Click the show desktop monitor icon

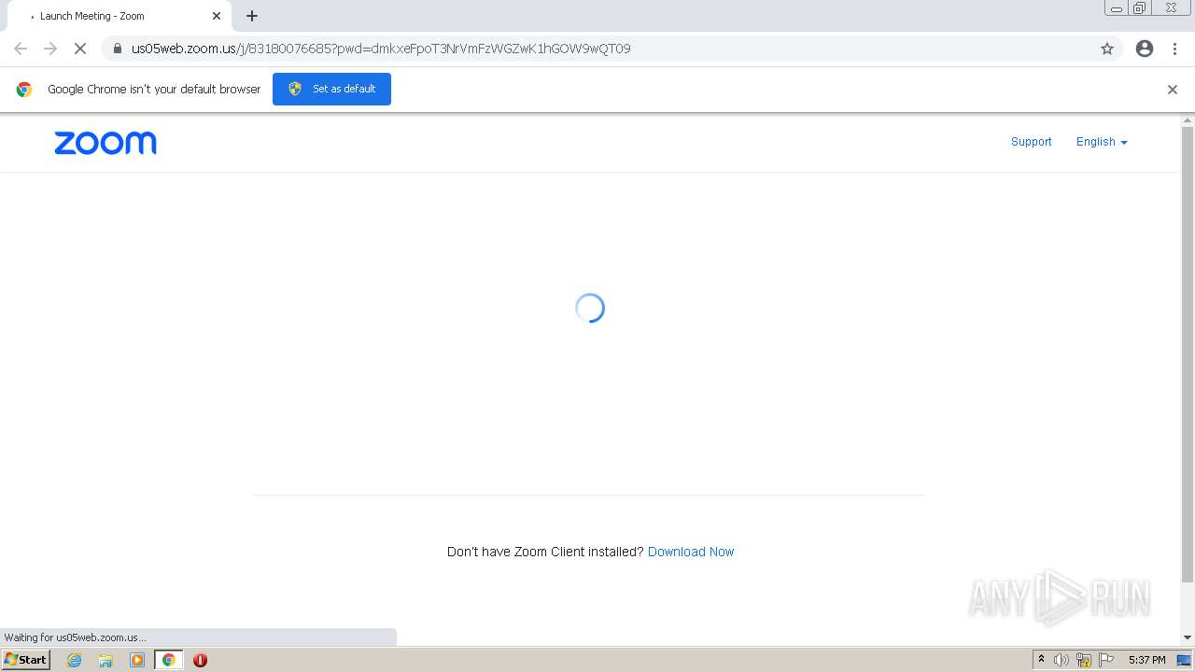pos(1184,660)
